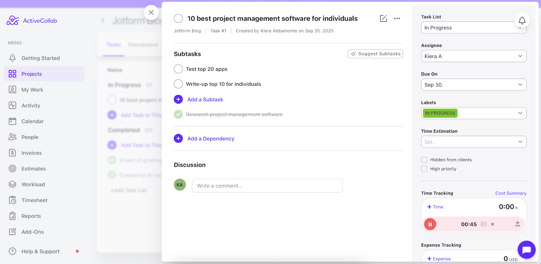The image size is (541, 264).
Task: Open the Due On date dropdown
Action: [473, 85]
